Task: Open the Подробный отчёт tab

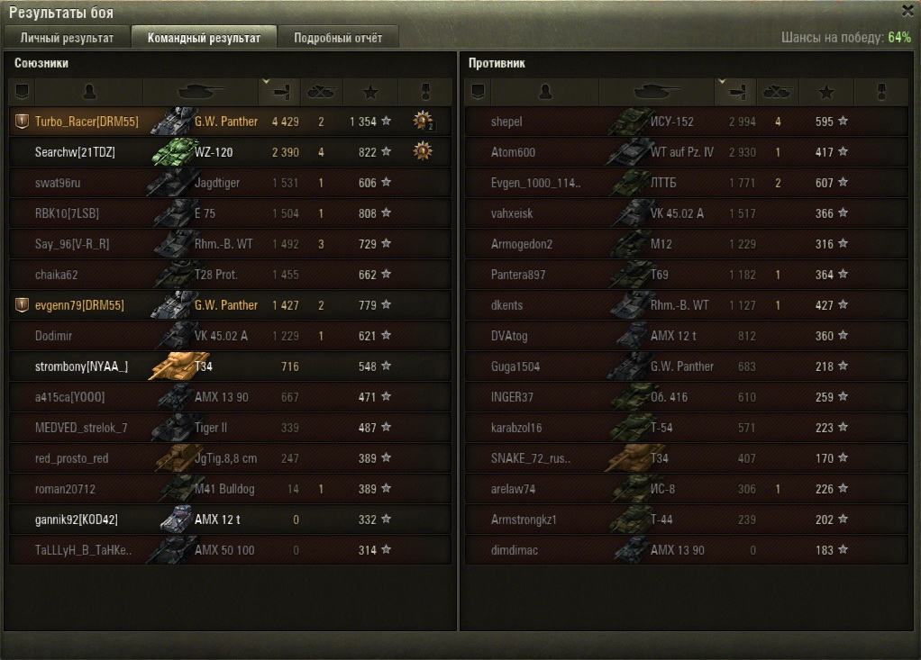Action: 338,38
